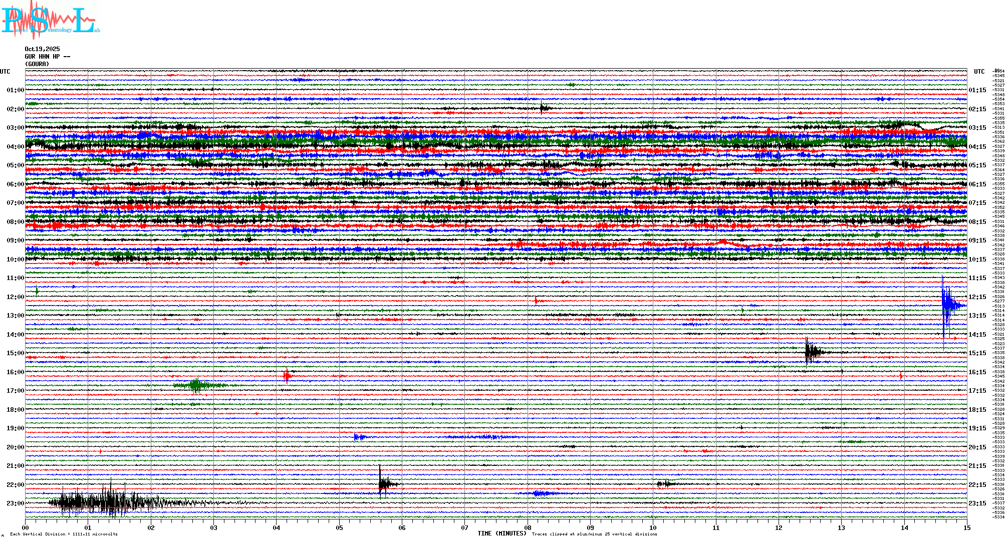
Task: Click the TIME (MINUTES) axis title
Action: point(501,533)
